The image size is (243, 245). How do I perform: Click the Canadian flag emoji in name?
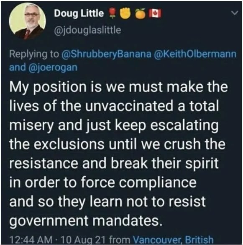pyautogui.click(x=155, y=13)
